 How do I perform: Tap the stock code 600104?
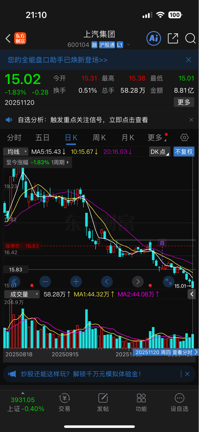[x=78, y=45]
